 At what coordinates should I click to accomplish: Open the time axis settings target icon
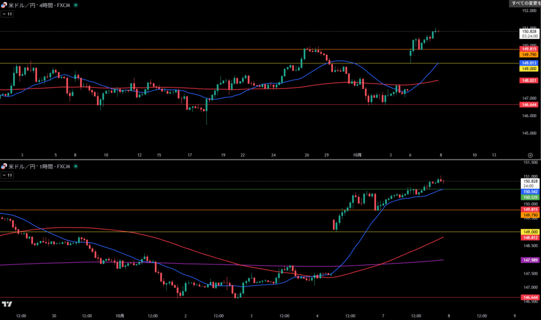[530, 155]
